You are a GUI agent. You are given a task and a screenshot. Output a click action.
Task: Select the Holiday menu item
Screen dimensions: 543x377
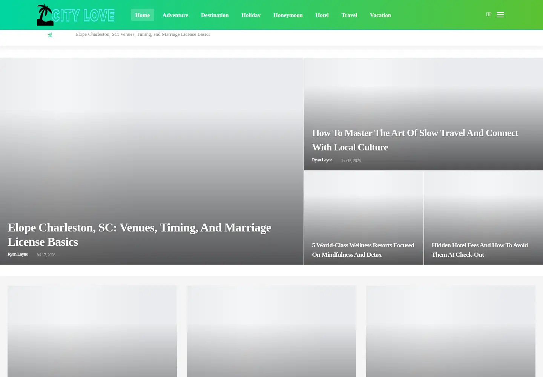click(x=251, y=15)
